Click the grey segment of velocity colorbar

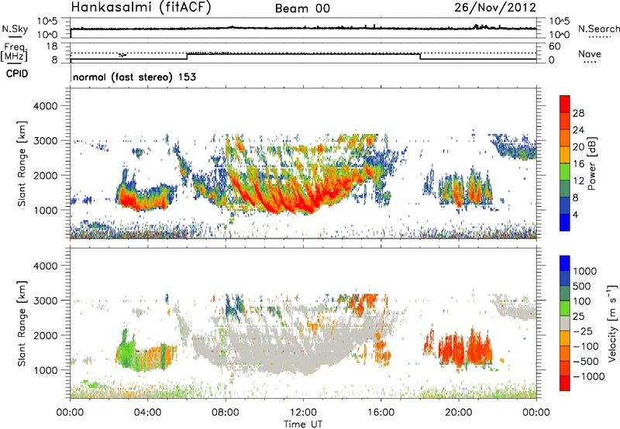pyautogui.click(x=565, y=323)
